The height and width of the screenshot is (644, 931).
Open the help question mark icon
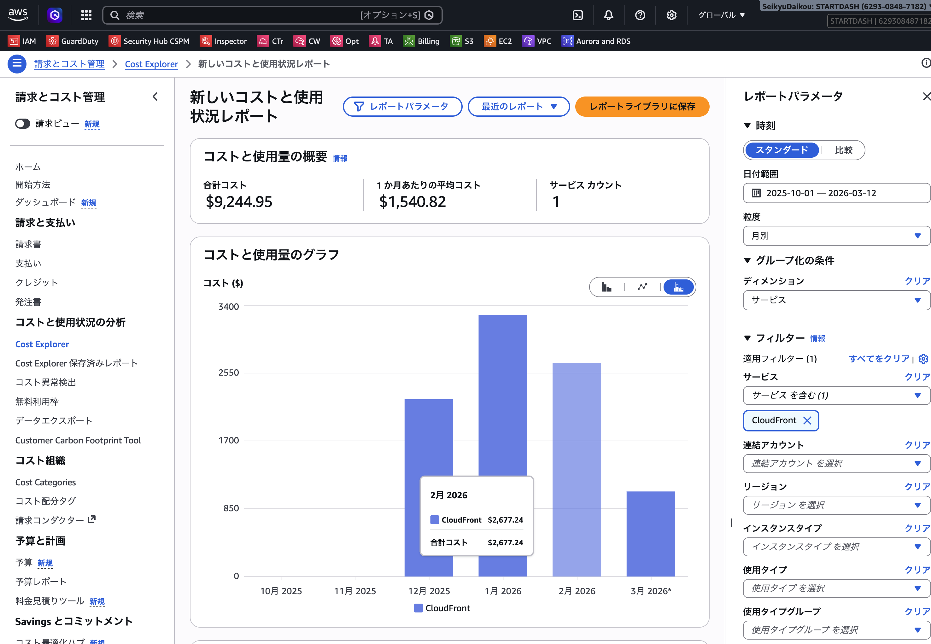[640, 15]
